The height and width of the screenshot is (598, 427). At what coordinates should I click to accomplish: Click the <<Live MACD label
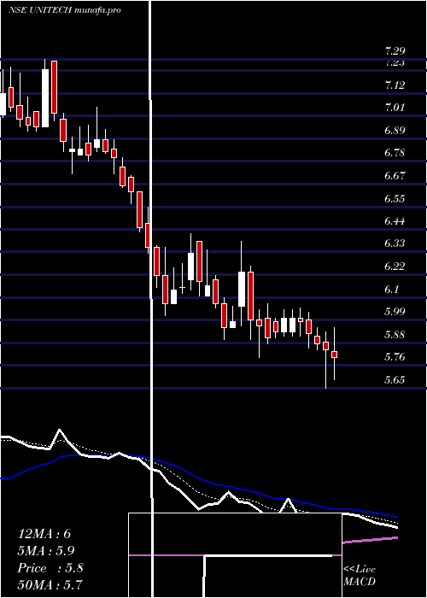coord(360,575)
